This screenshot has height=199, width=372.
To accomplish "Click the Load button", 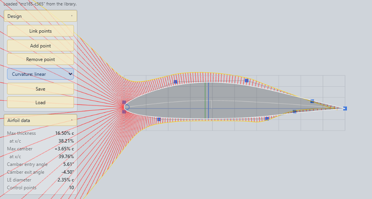I will tap(40, 102).
